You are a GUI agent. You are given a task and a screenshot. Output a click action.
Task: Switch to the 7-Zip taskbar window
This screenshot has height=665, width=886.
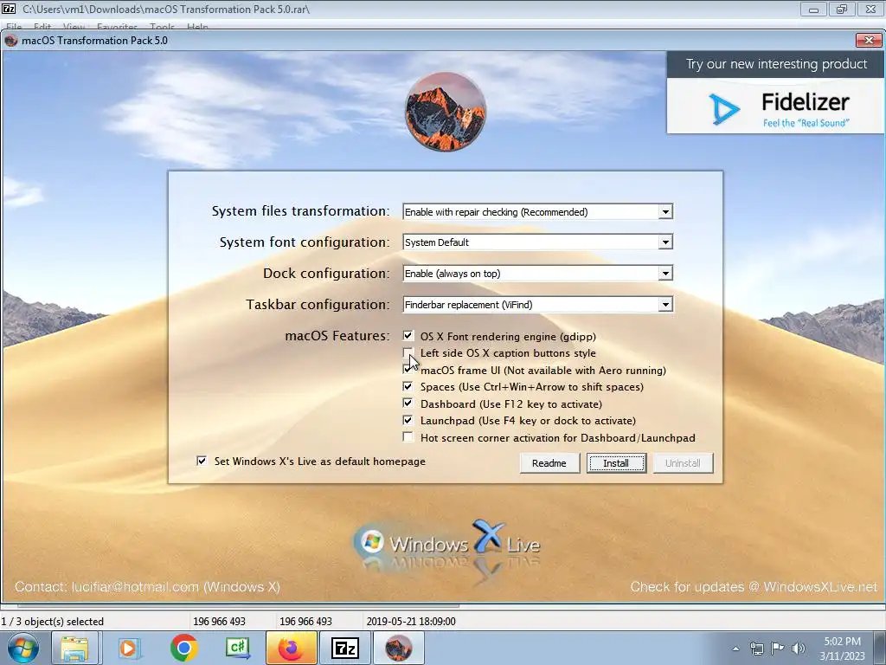coord(344,648)
